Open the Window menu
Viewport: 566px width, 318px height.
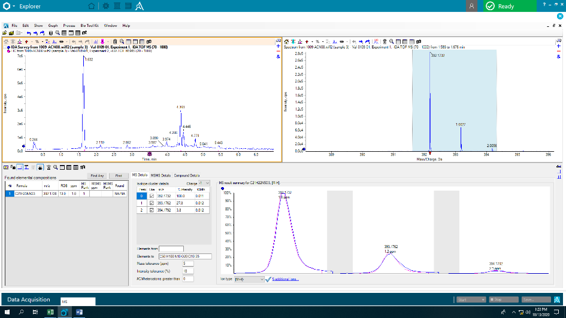[110, 26]
